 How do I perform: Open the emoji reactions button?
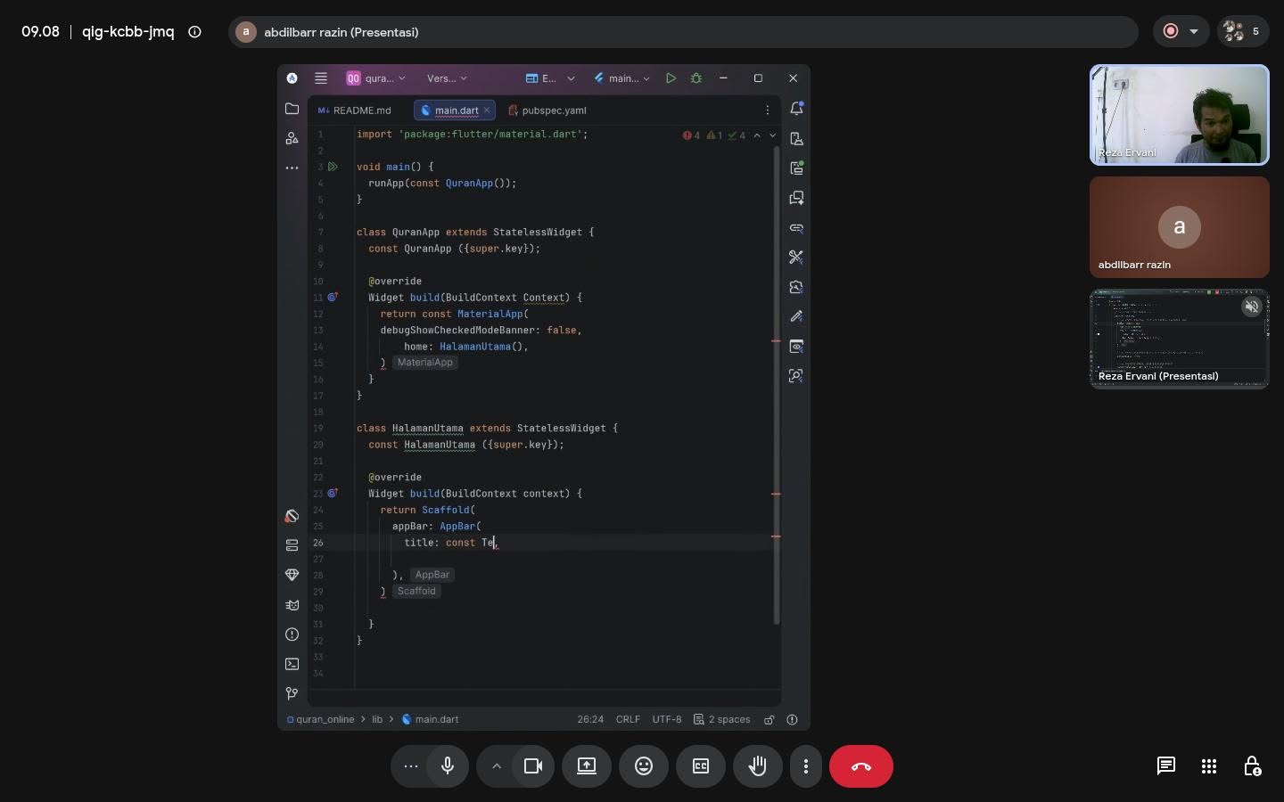point(644,766)
